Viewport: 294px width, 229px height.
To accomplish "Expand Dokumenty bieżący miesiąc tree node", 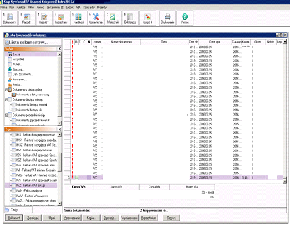I will [x=6, y=100].
